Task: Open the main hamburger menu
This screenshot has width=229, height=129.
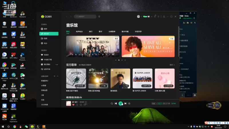Action: (159, 17)
